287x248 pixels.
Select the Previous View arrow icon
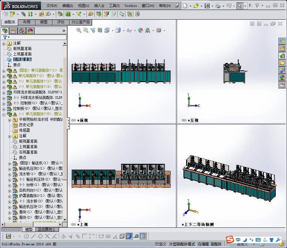pos(93,30)
